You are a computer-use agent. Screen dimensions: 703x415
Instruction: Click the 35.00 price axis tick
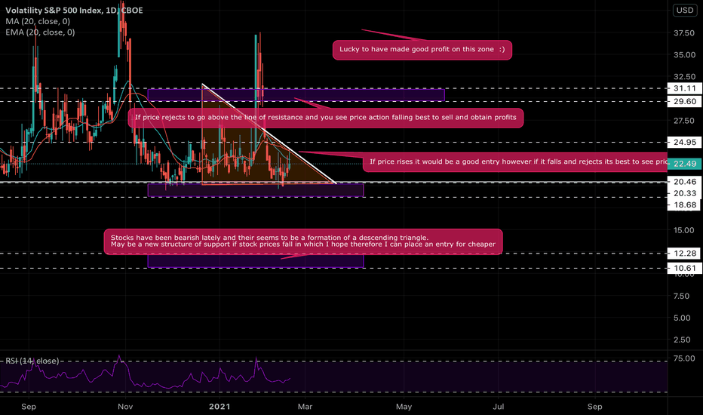coord(685,55)
